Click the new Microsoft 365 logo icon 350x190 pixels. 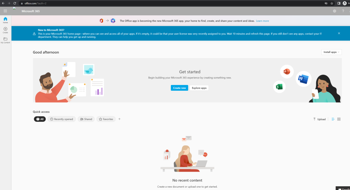113,21
